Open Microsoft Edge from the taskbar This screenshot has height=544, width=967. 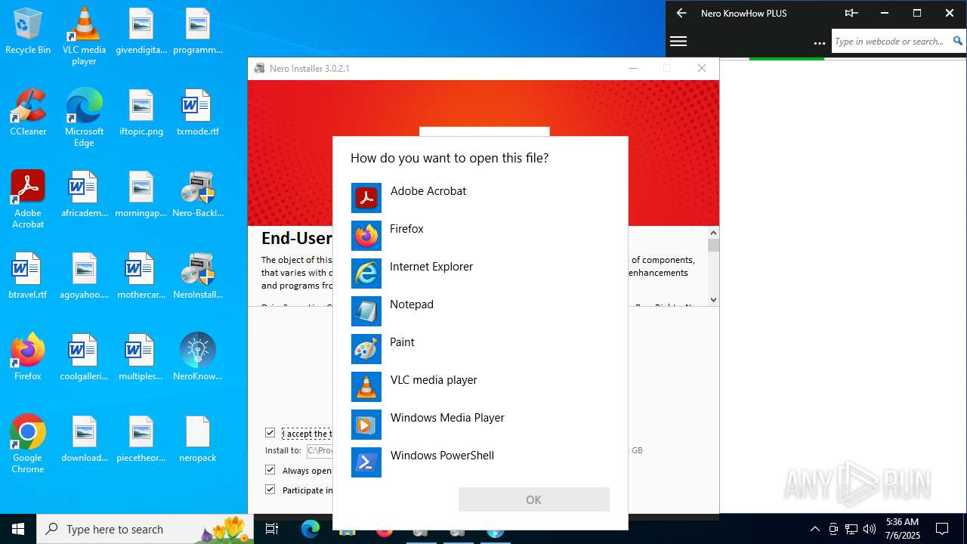pyautogui.click(x=310, y=529)
